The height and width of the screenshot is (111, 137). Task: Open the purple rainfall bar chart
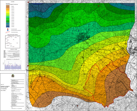[x=12, y=65]
